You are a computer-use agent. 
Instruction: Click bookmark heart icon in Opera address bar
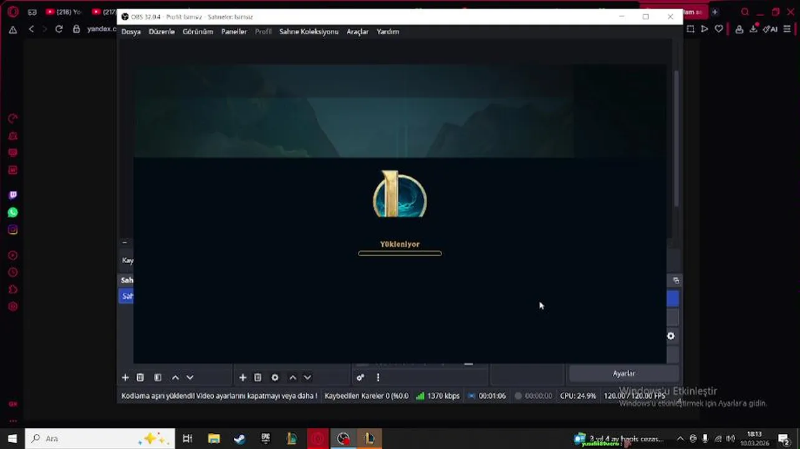(719, 29)
